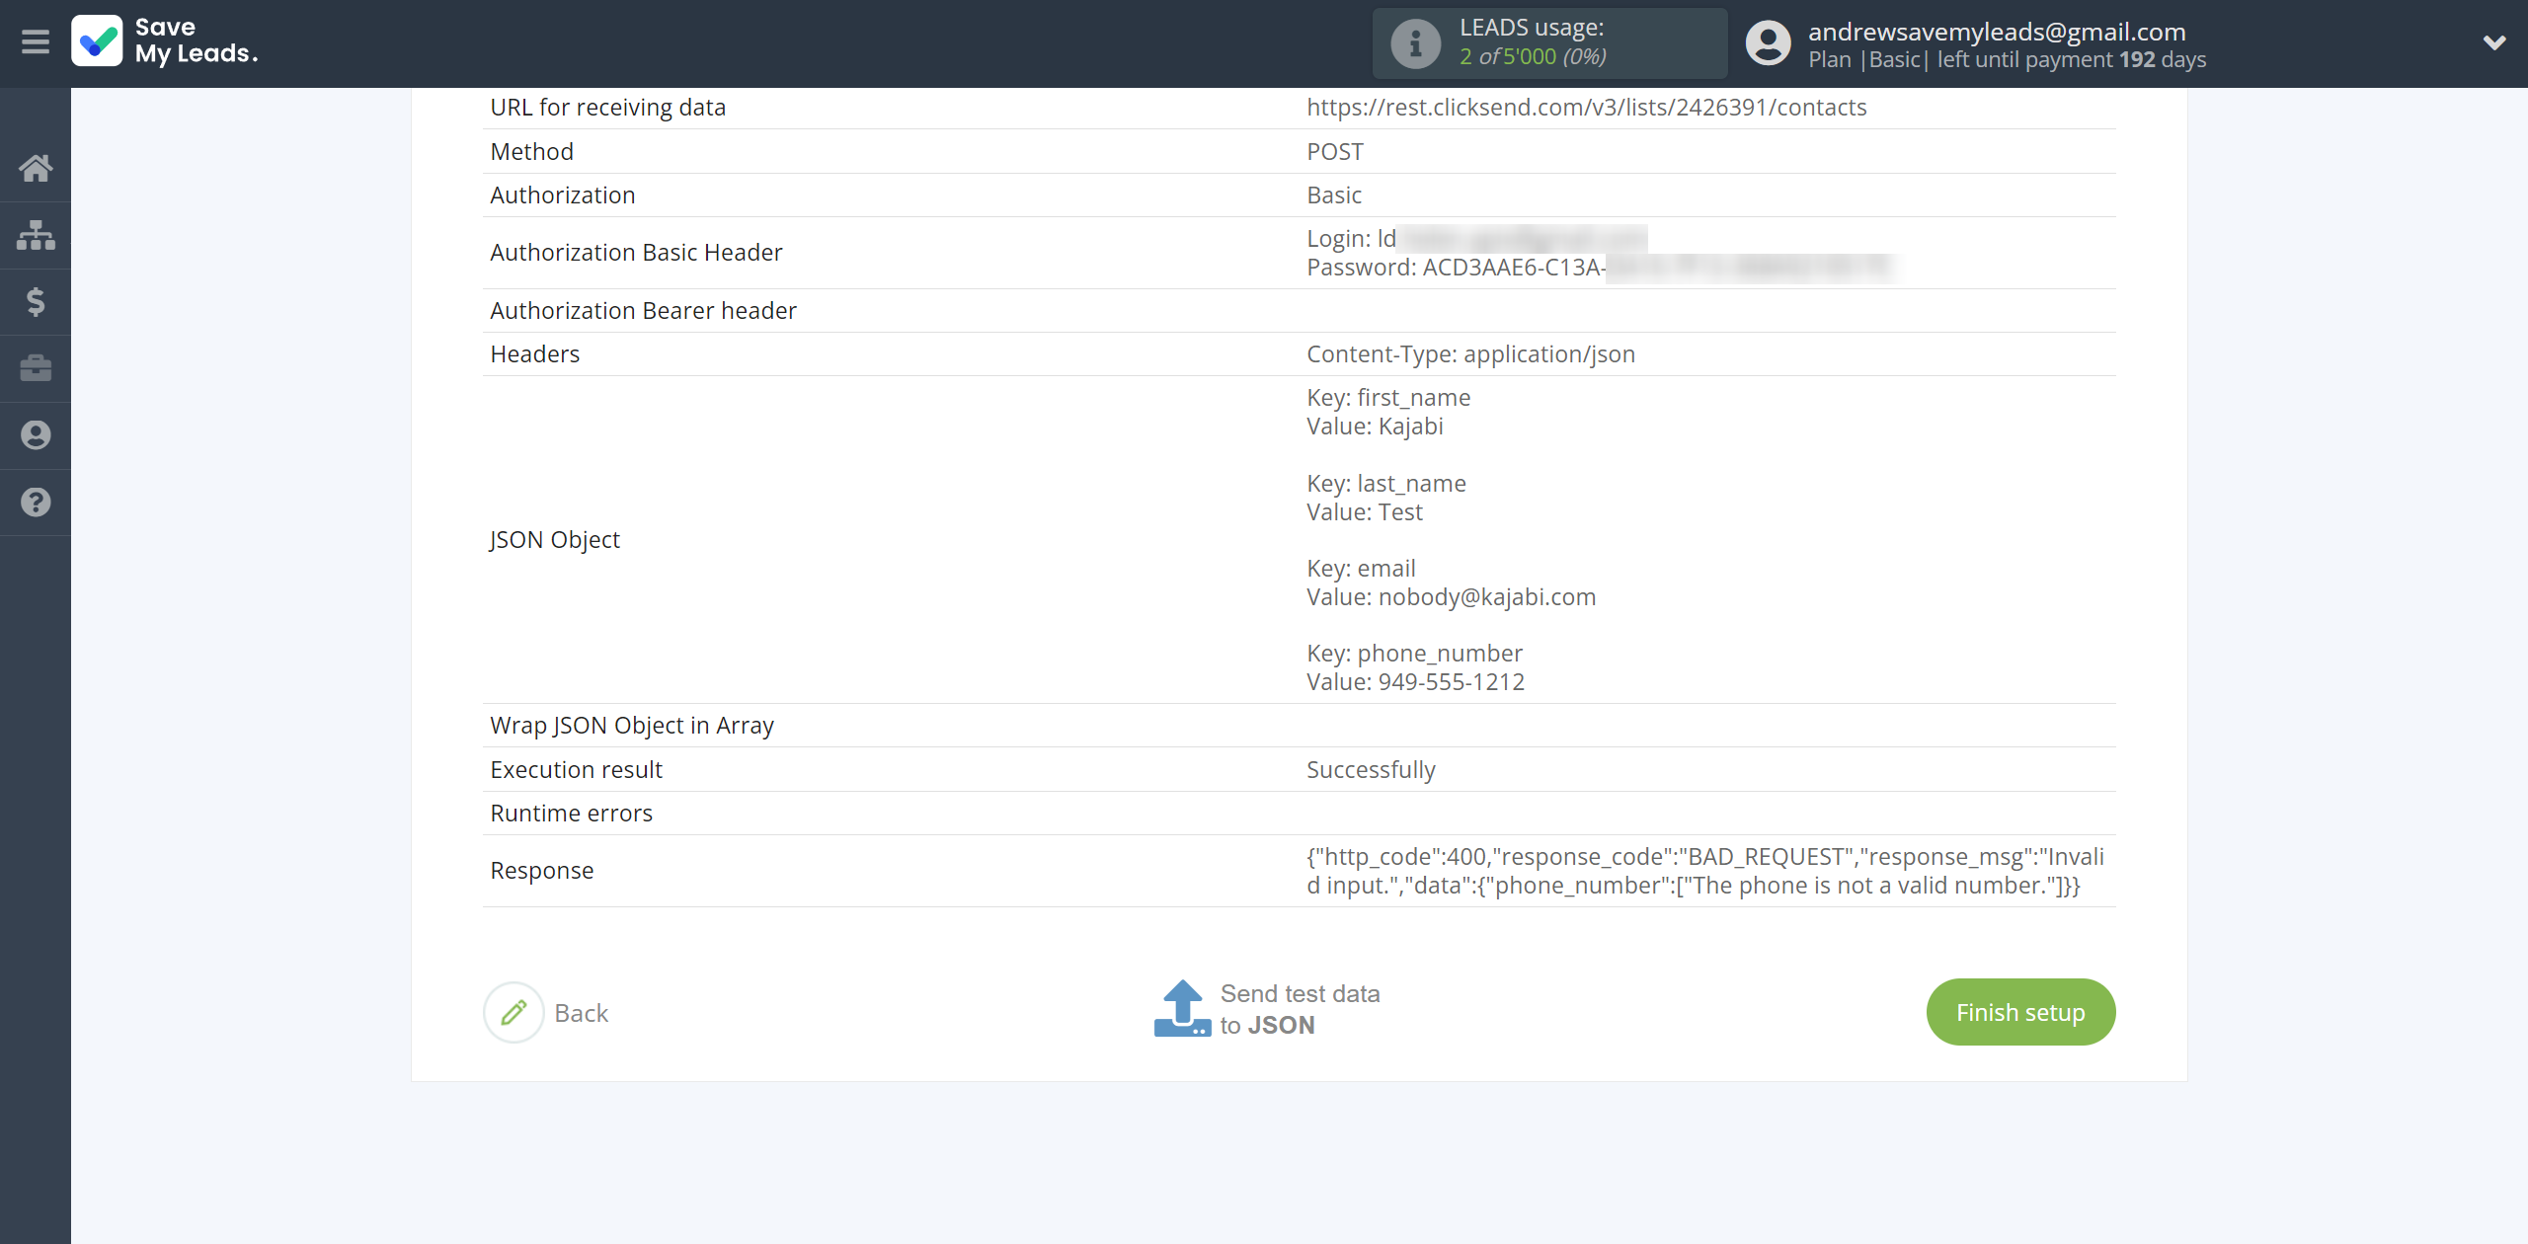Open the hamburger menu
Image resolution: width=2528 pixels, height=1244 pixels.
[x=36, y=42]
